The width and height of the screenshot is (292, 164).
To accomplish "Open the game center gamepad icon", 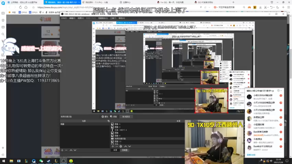I will (x=249, y=7).
